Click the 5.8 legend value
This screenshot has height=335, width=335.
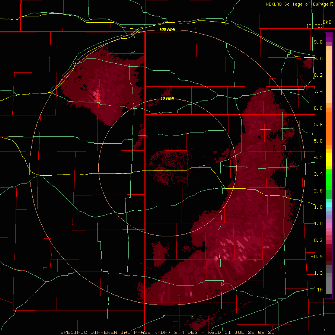[x=318, y=125]
